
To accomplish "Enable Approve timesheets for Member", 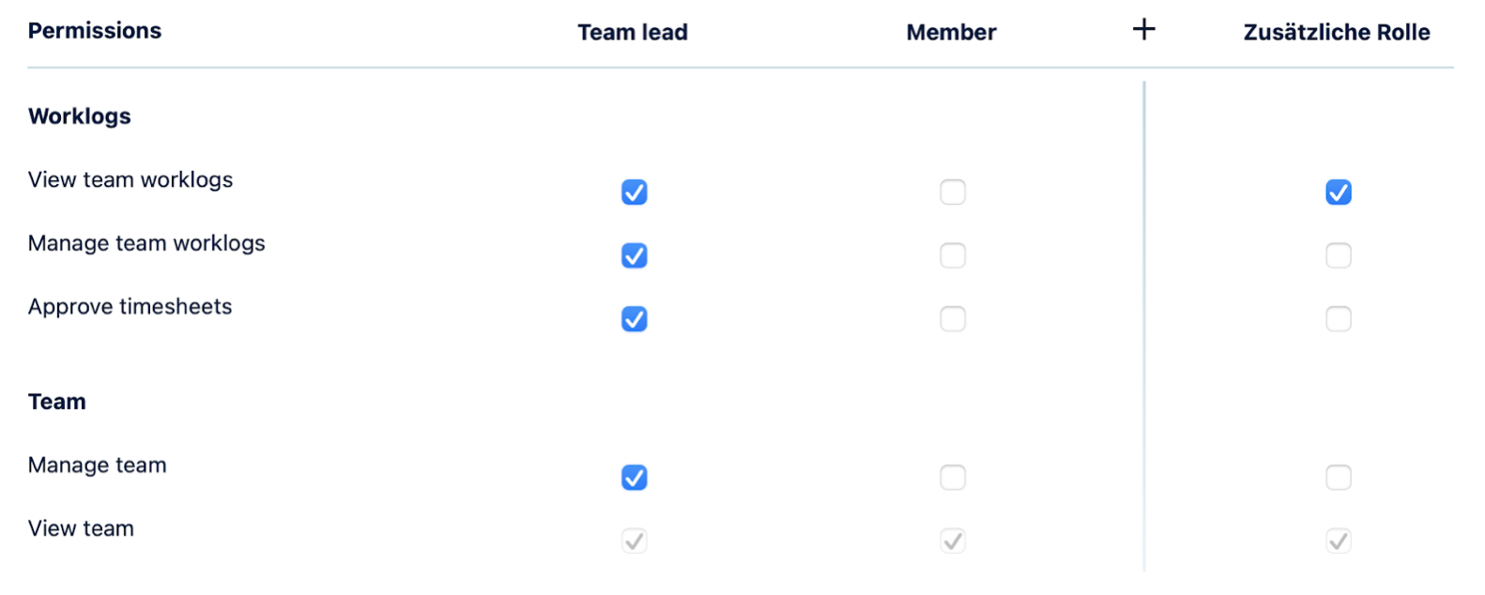I will pos(953,319).
